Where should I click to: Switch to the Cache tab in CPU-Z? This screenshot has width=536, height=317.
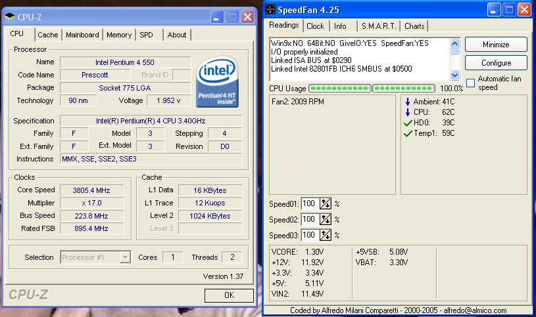48,35
